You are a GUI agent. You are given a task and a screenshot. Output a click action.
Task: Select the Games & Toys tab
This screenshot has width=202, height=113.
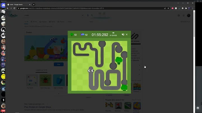point(42,70)
